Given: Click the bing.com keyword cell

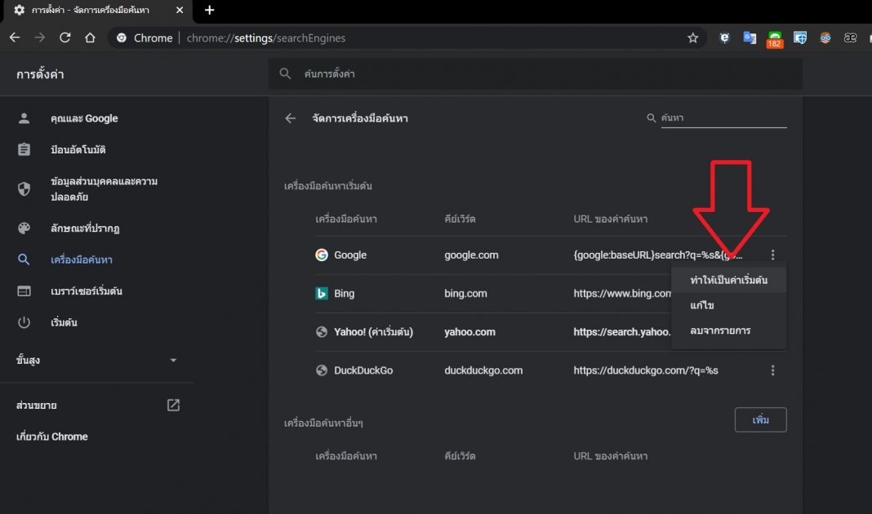Looking at the screenshot, I should [x=465, y=294].
